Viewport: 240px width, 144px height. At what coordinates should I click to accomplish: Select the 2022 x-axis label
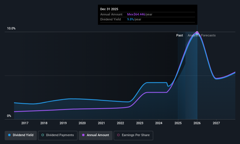(120, 123)
